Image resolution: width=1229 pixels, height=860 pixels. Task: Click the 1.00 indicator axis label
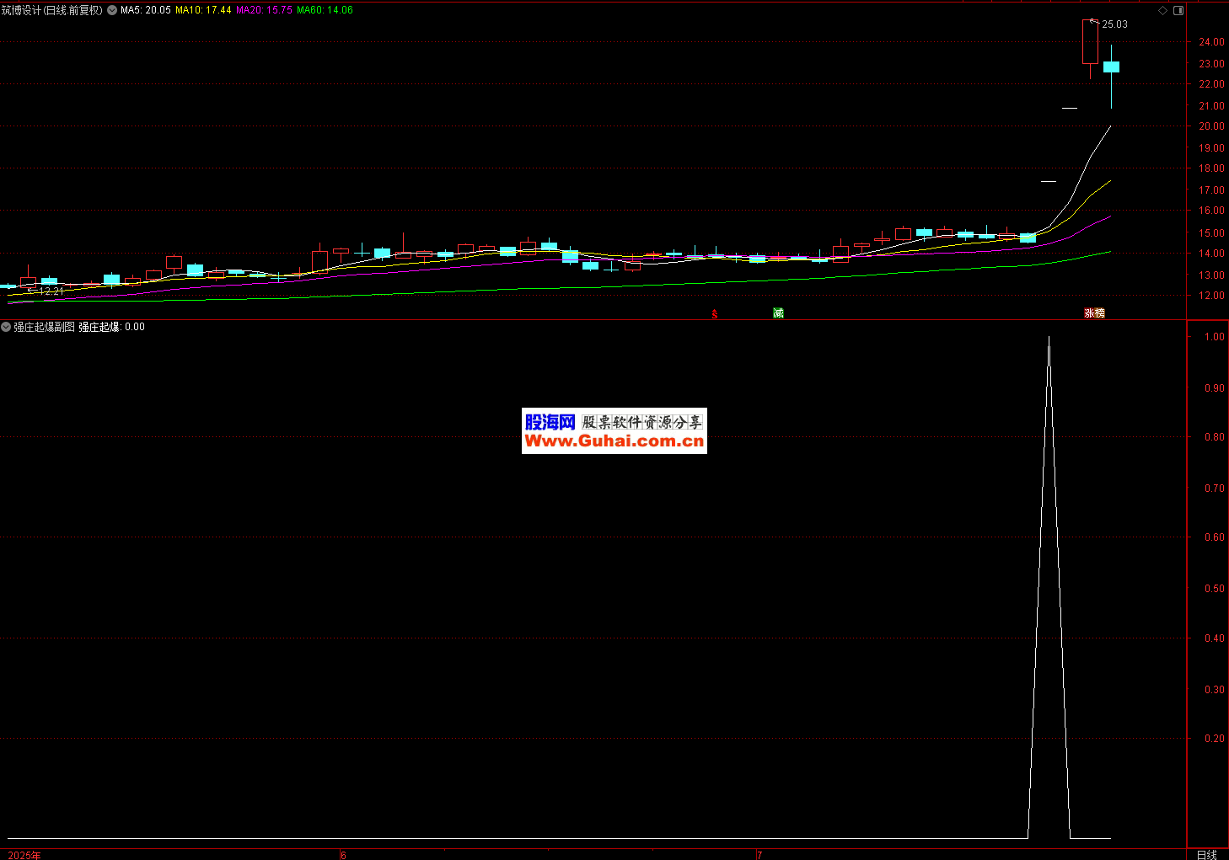1215,337
